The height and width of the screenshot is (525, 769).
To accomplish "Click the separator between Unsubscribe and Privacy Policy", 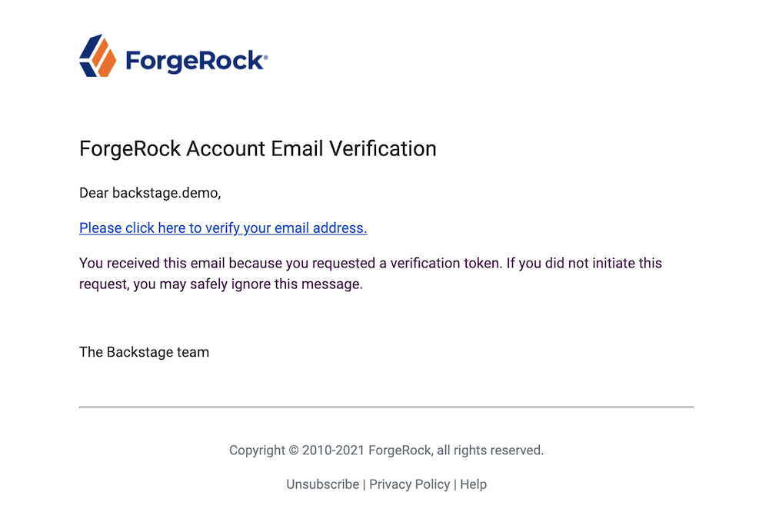I will click(364, 484).
